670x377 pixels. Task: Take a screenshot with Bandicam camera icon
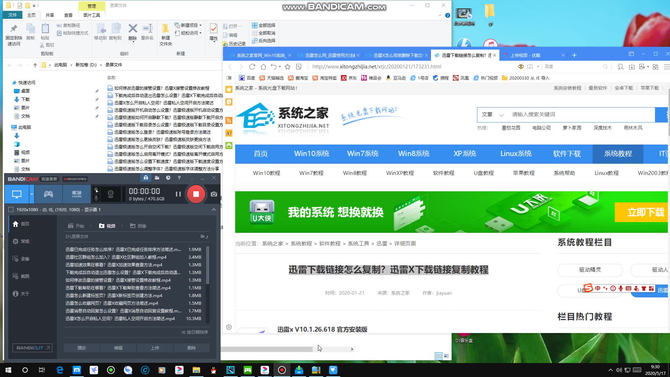coord(214,194)
